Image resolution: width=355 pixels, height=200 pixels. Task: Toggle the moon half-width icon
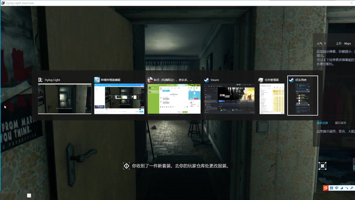(342, 188)
